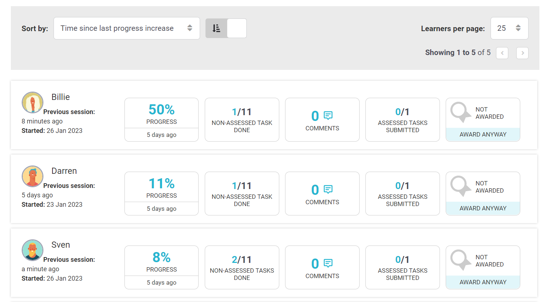Go to the next page of learners

(522, 53)
